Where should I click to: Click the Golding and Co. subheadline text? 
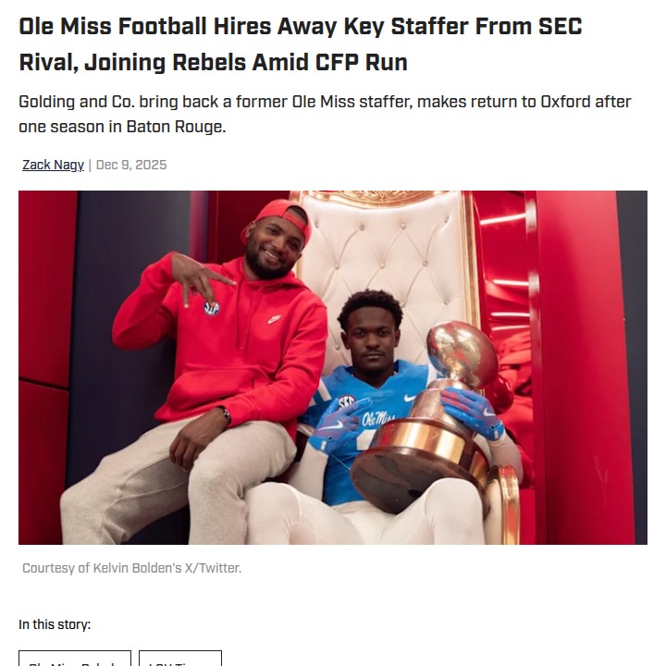(x=324, y=114)
